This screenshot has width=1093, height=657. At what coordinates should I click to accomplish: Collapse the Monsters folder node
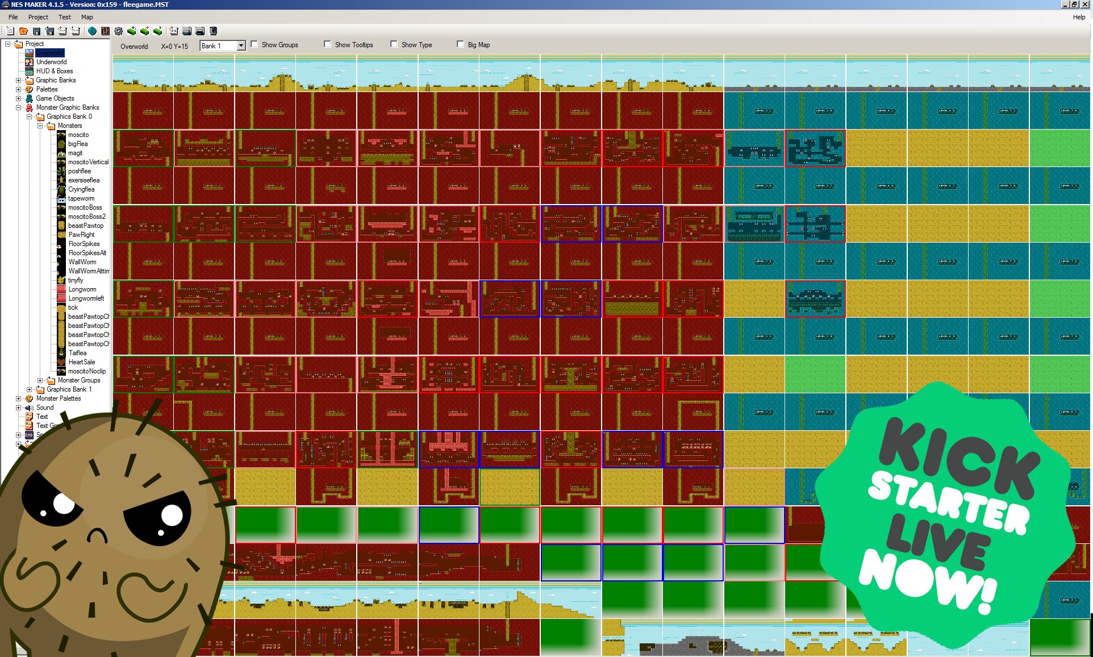click(40, 126)
